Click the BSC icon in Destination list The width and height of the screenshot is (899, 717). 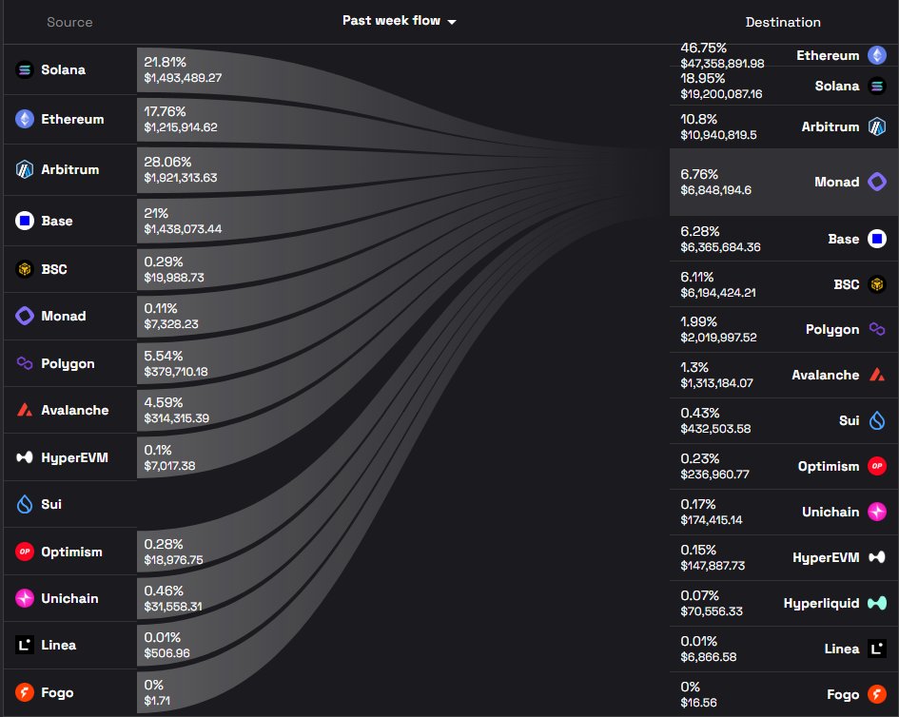click(876, 284)
